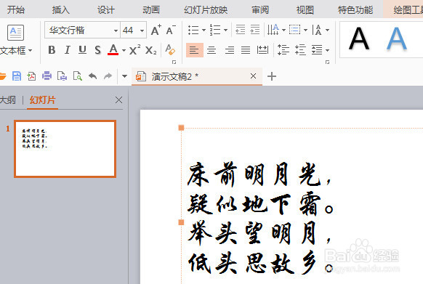Image resolution: width=423 pixels, height=284 pixels.
Task: Click the character spacing icon
Action: [x=317, y=30]
